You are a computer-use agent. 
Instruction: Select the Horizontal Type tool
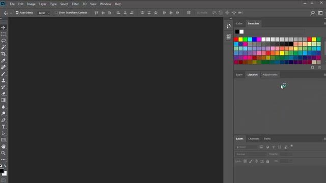(x=4, y=127)
